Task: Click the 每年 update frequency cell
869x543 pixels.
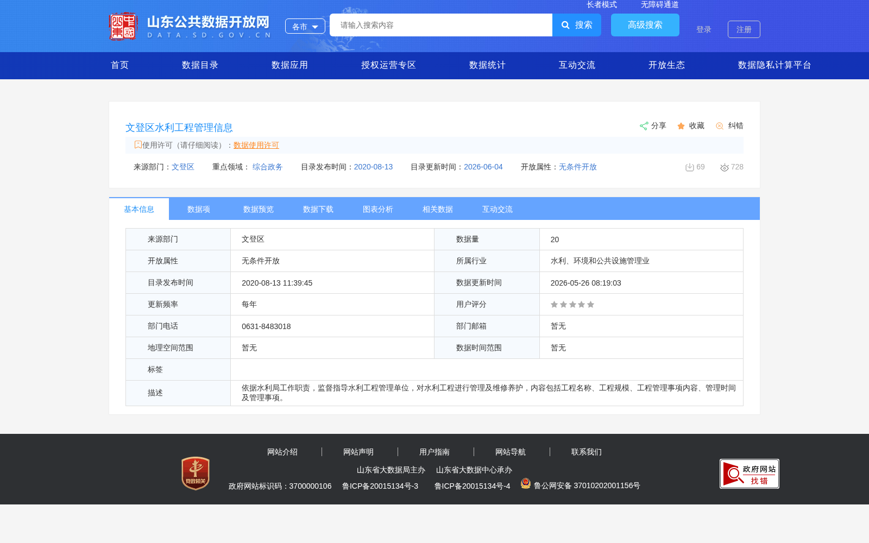Action: [332, 305]
